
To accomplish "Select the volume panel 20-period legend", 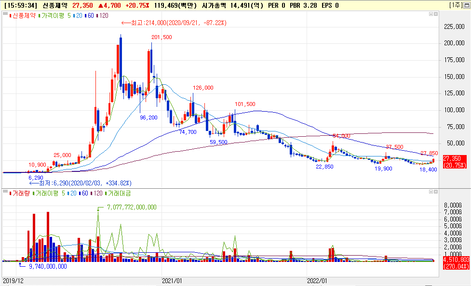I will pos(72,193).
